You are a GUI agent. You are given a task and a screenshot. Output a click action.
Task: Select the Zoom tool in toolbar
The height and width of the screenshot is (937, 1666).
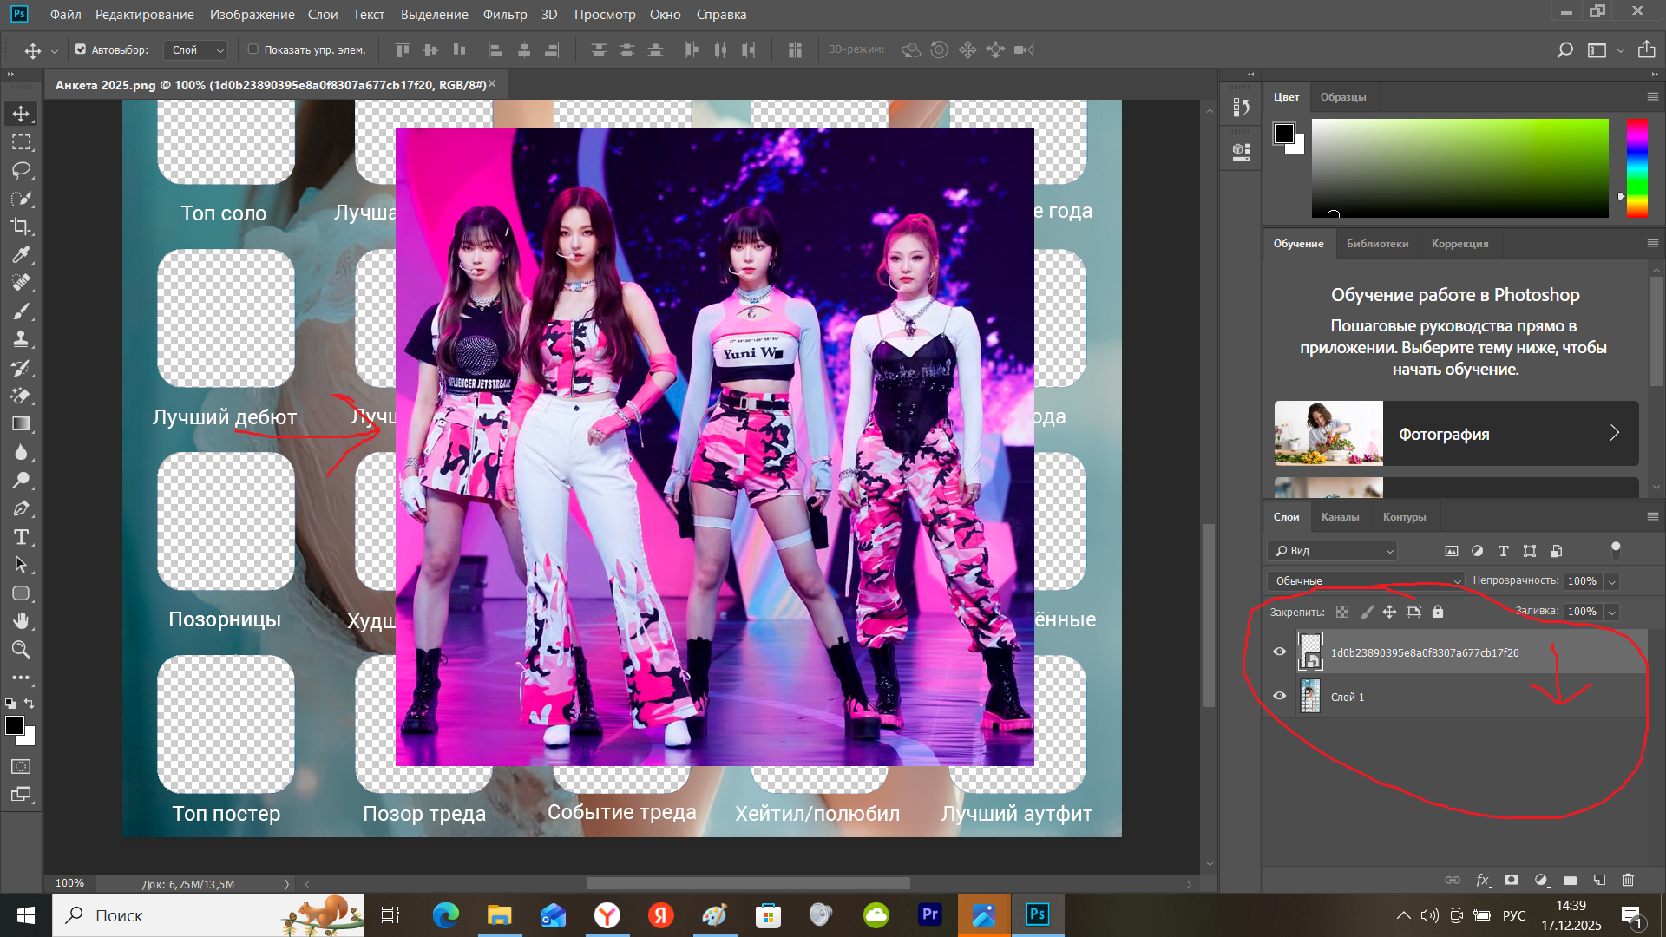(21, 649)
